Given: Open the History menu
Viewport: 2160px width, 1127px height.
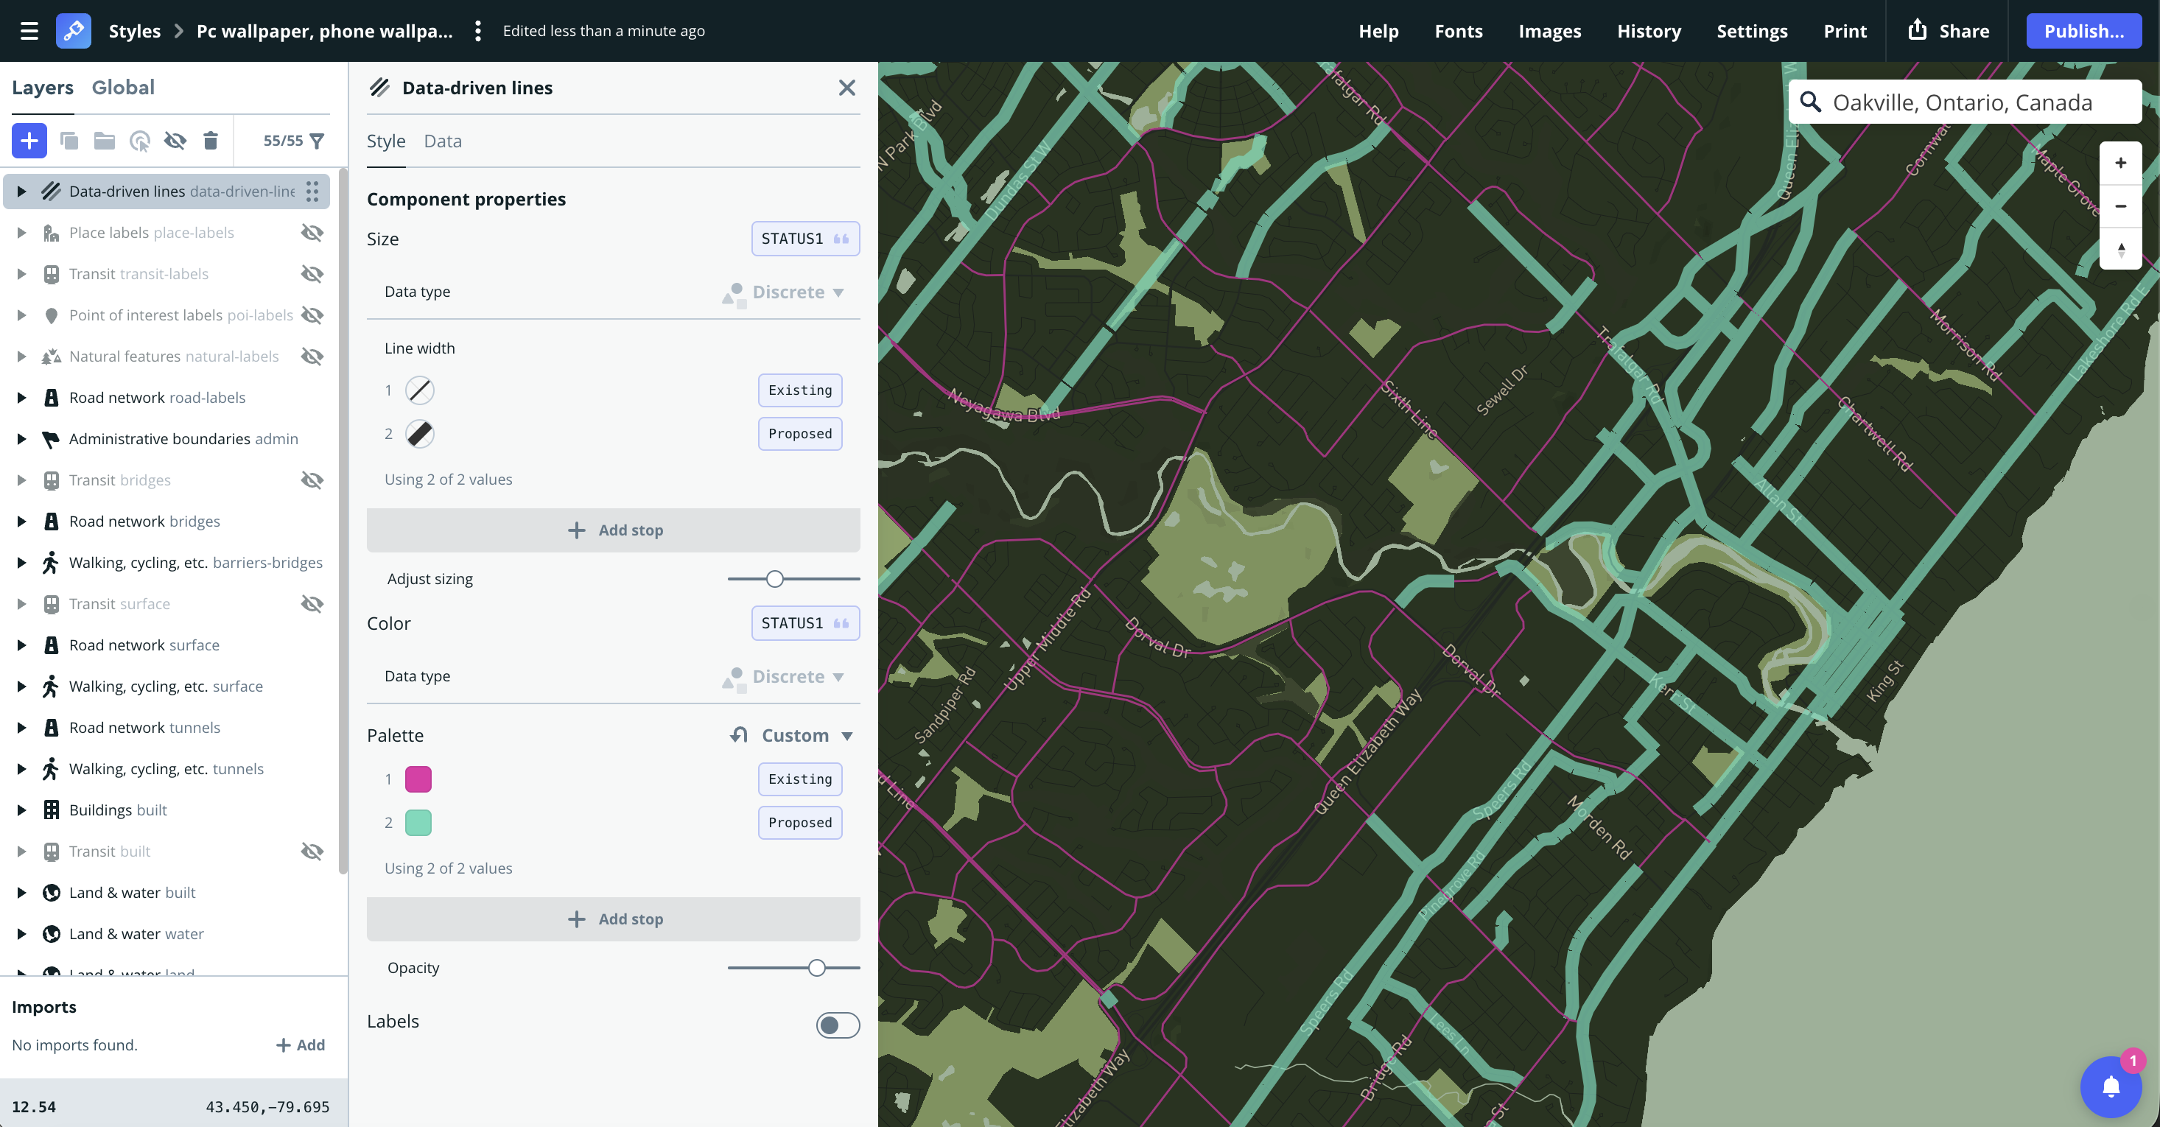Looking at the screenshot, I should 1649,31.
